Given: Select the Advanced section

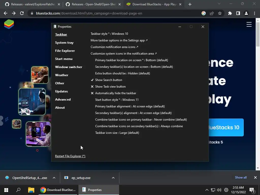Looking at the screenshot, I should coord(63,100).
